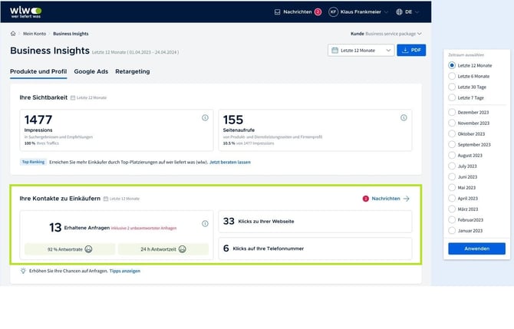Click the Top Ranking badge
Image resolution: width=514 pixels, height=329 pixels.
[33, 162]
